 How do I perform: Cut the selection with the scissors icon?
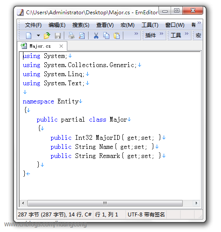pos(96,35)
